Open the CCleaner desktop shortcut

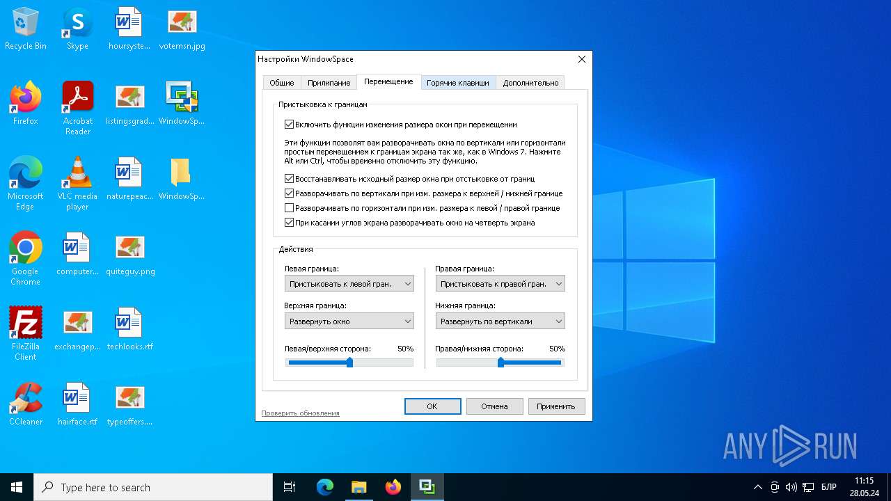(26, 405)
